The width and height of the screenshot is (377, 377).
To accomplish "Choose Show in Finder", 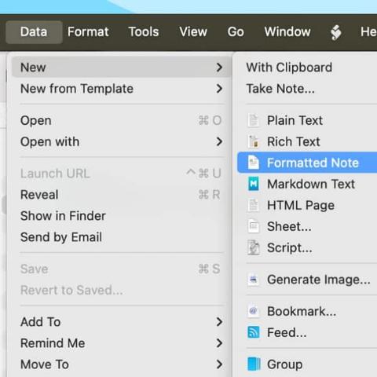I will (63, 216).
